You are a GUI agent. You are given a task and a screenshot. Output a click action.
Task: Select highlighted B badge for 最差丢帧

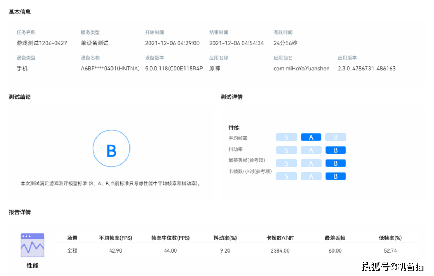click(336, 163)
